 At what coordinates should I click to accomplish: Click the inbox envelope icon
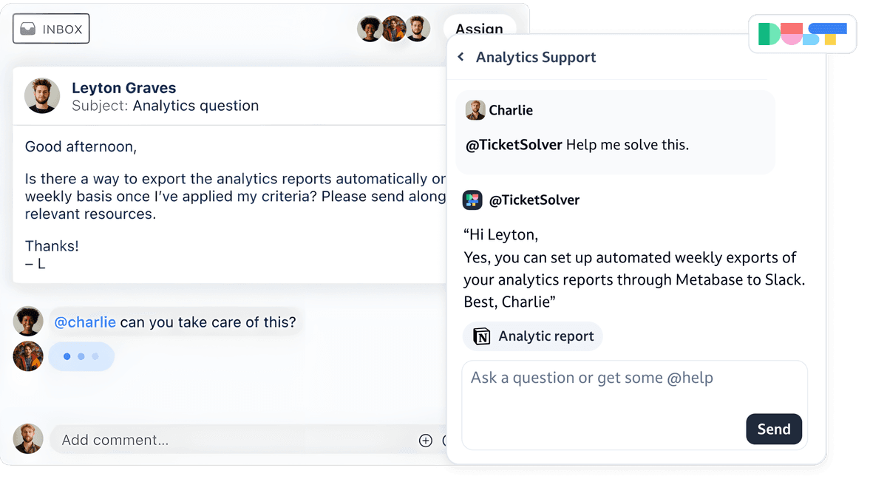[28, 28]
